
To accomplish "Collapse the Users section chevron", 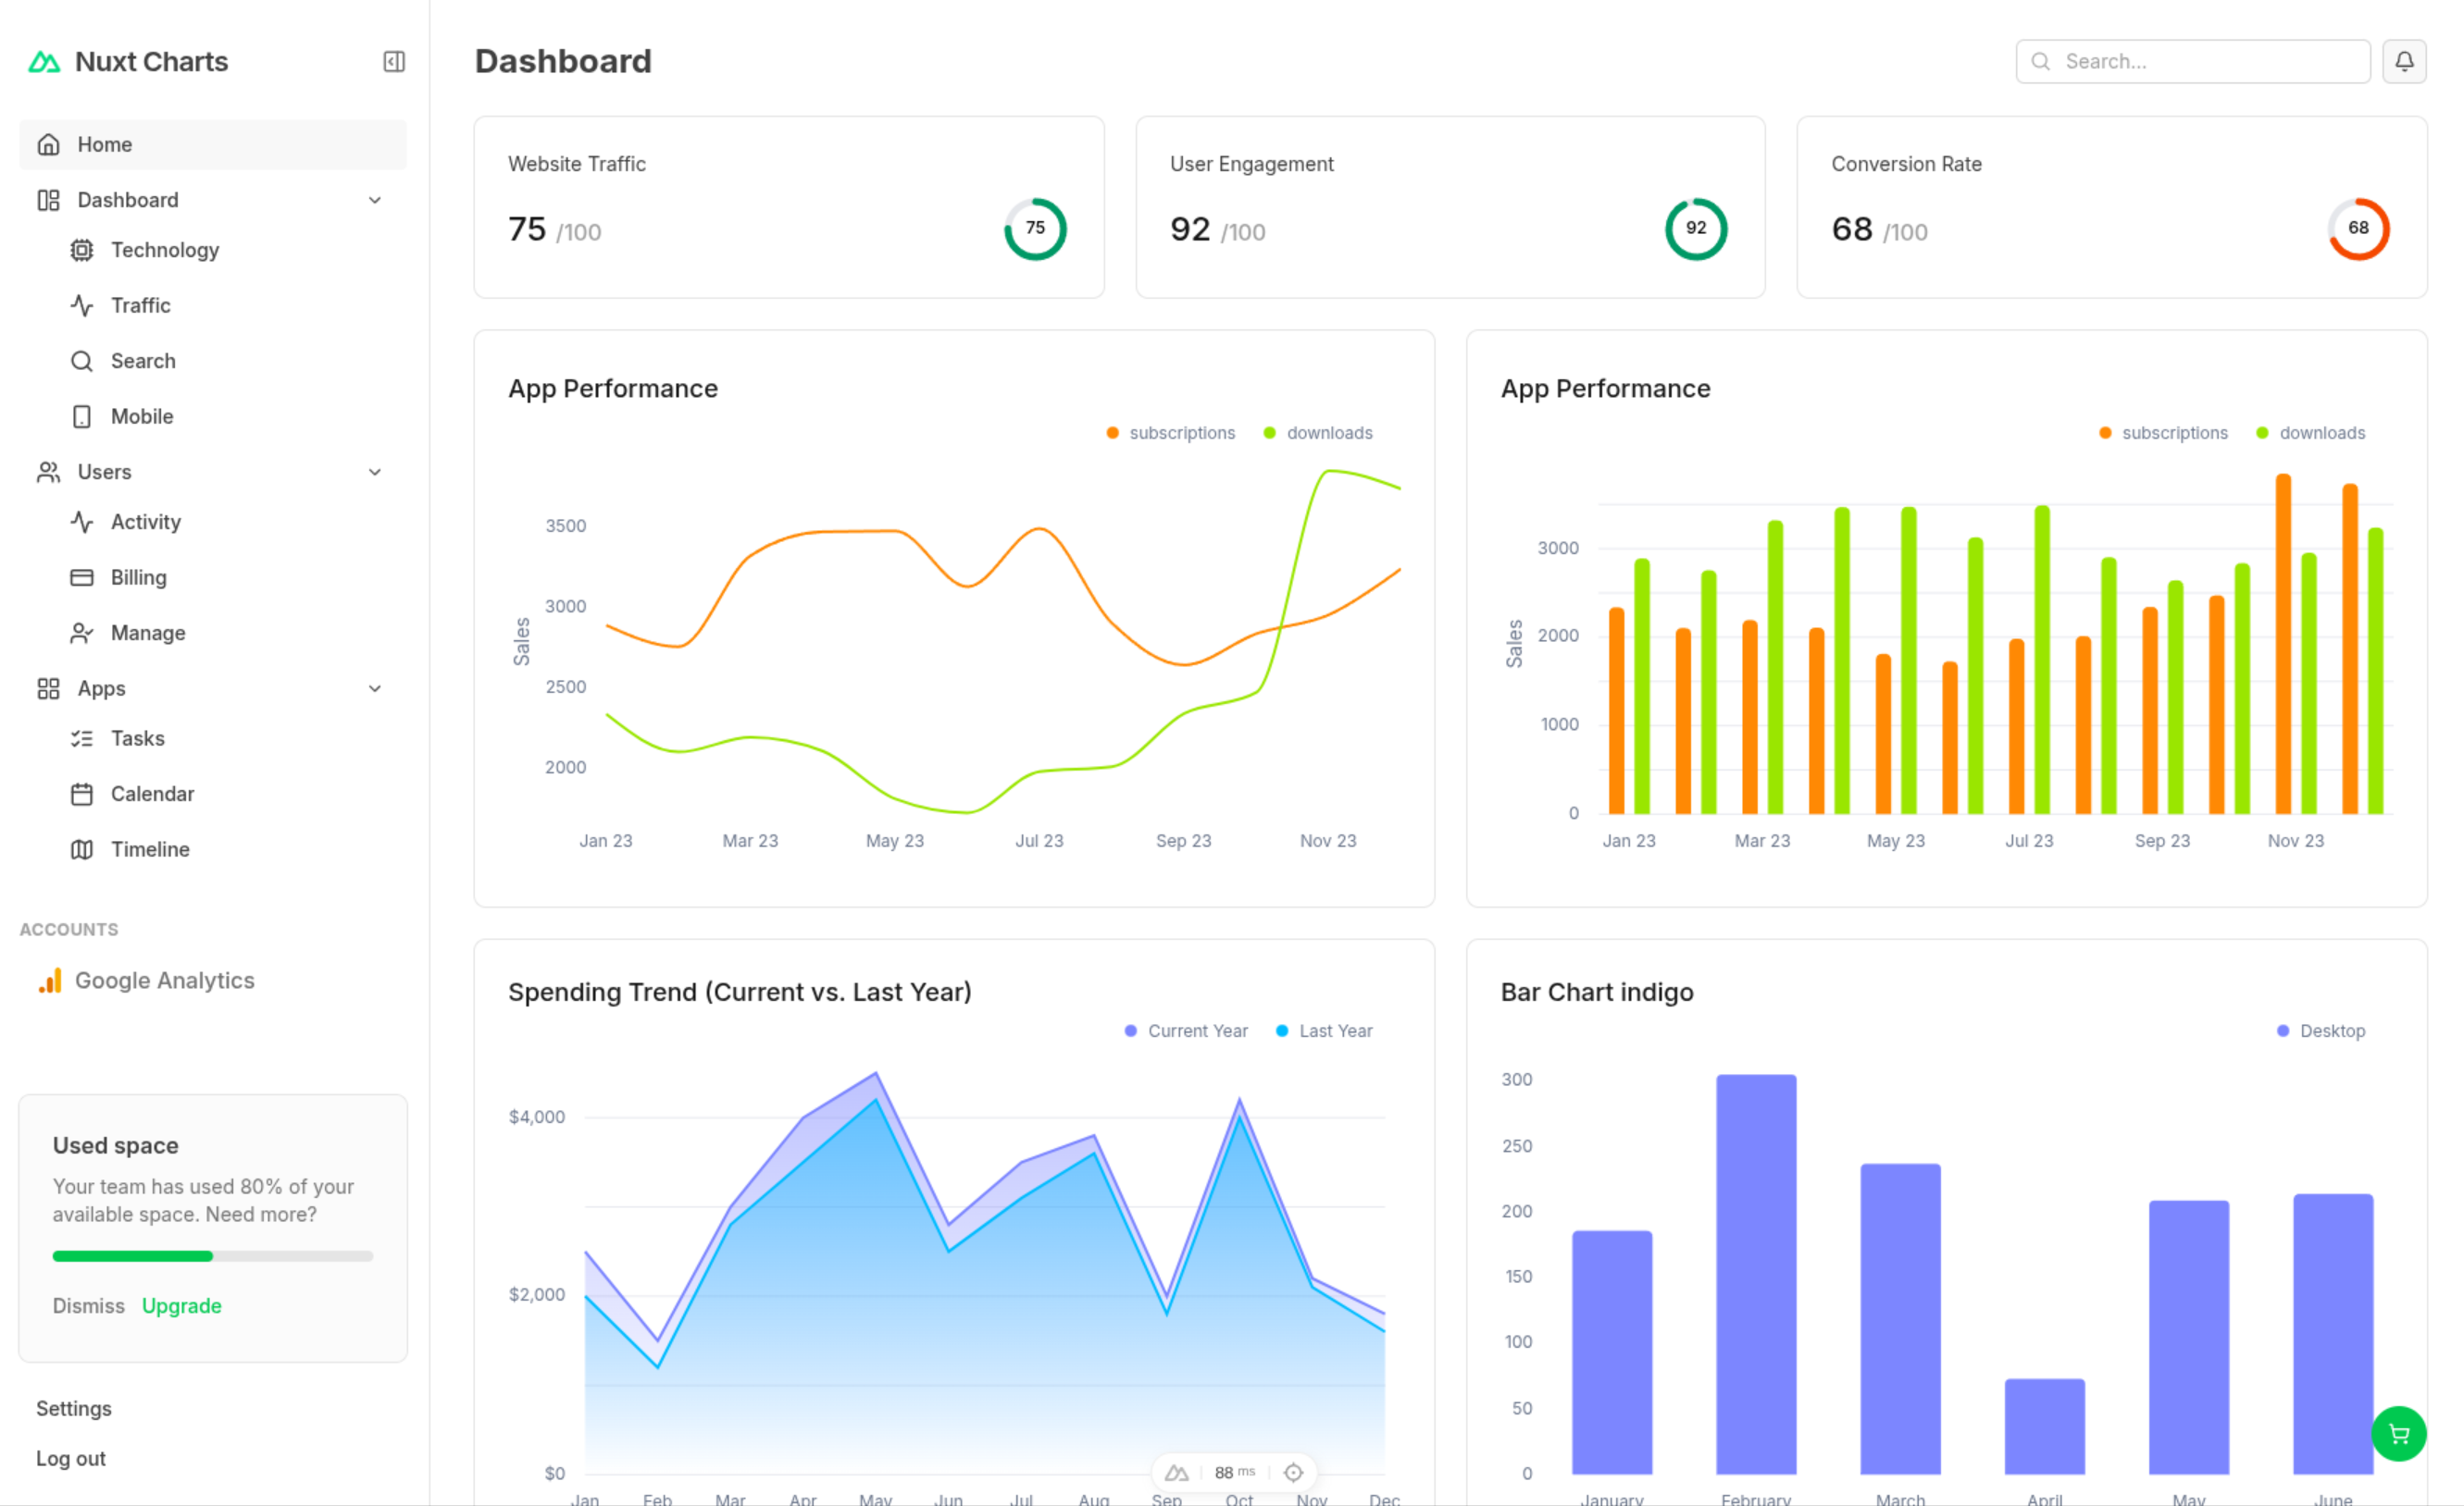I will point(375,472).
